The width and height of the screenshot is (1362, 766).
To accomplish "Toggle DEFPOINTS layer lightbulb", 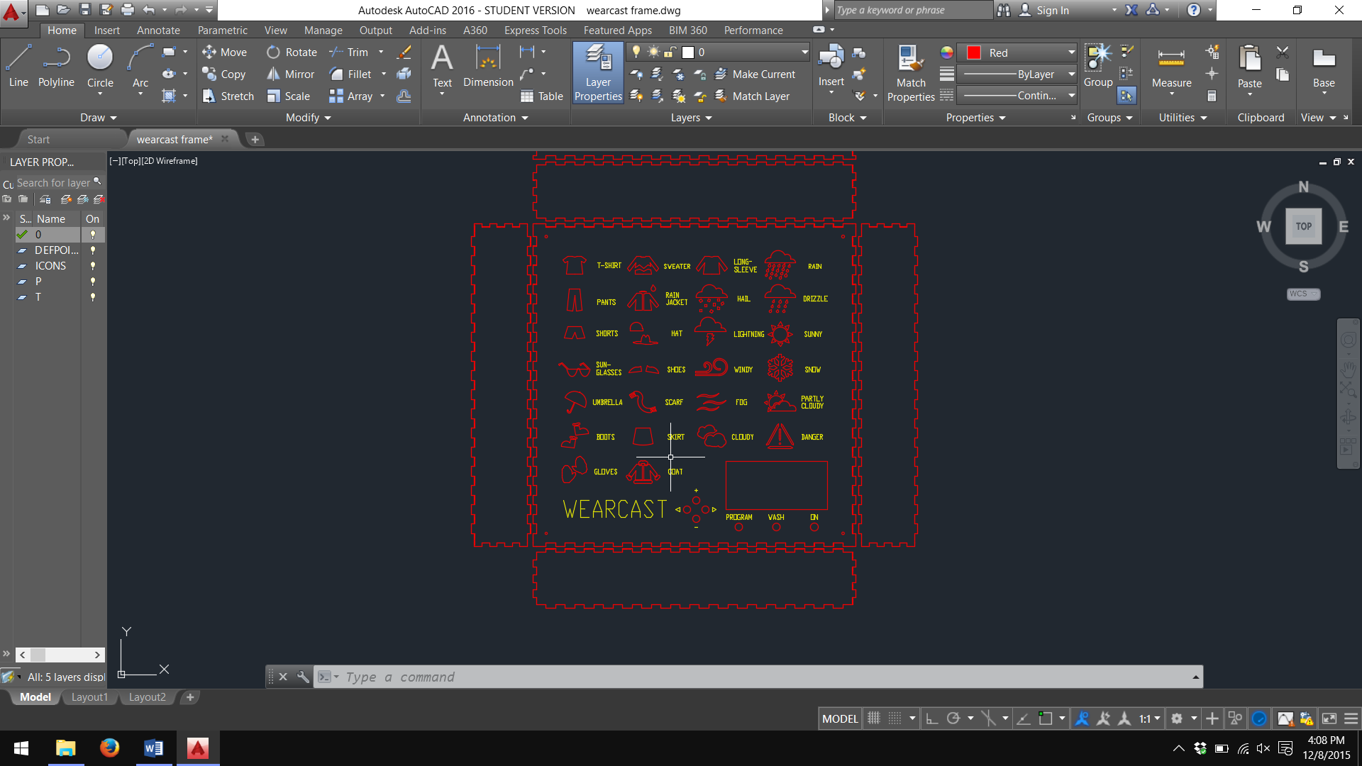I will click(92, 250).
